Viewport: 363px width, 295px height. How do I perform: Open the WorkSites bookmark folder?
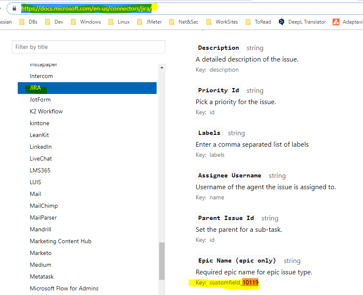click(222, 22)
